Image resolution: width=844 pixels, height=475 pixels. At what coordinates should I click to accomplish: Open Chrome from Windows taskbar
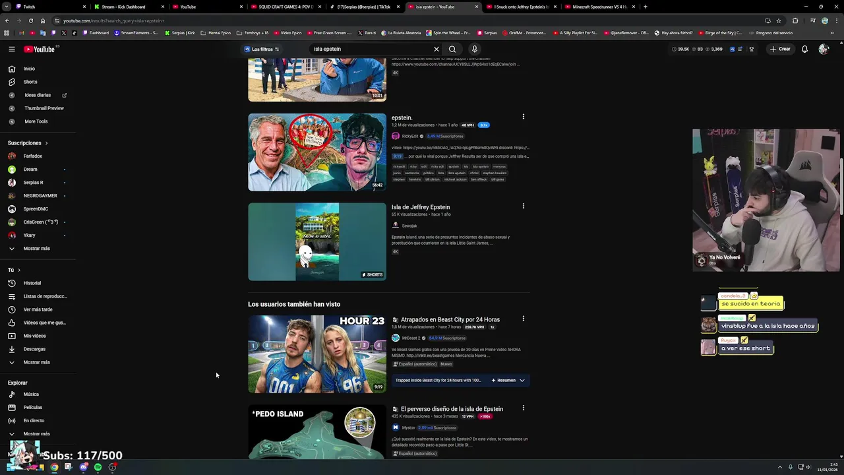(54, 467)
